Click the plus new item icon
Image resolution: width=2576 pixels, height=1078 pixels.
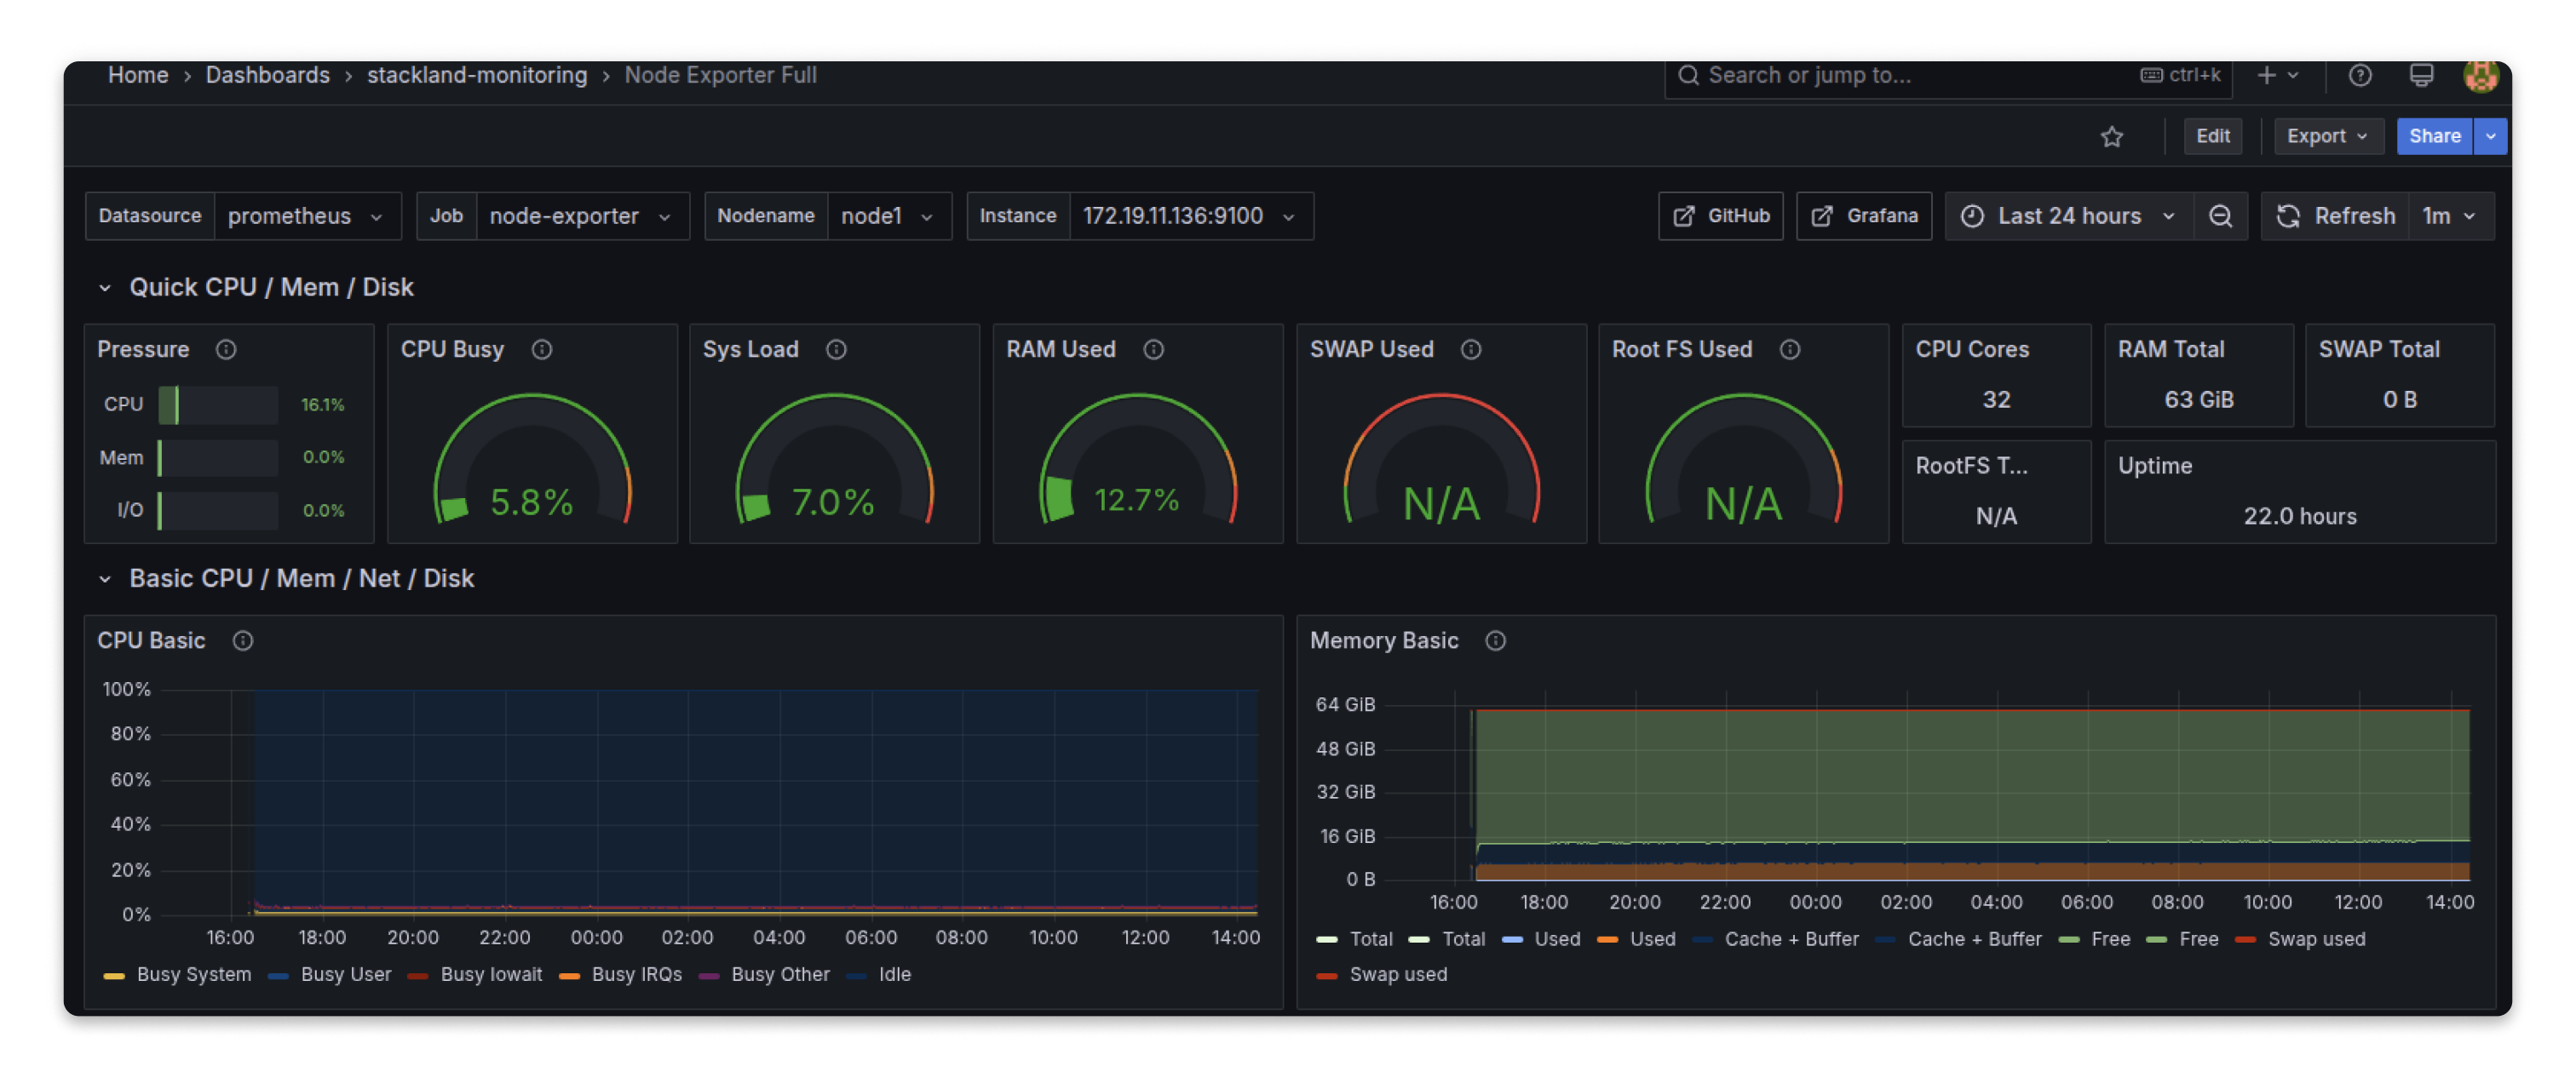tap(2266, 75)
